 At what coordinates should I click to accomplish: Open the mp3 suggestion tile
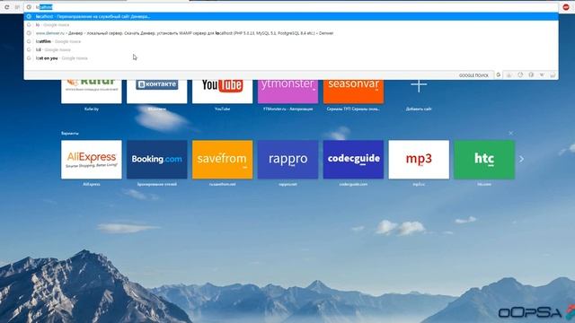coord(419,160)
